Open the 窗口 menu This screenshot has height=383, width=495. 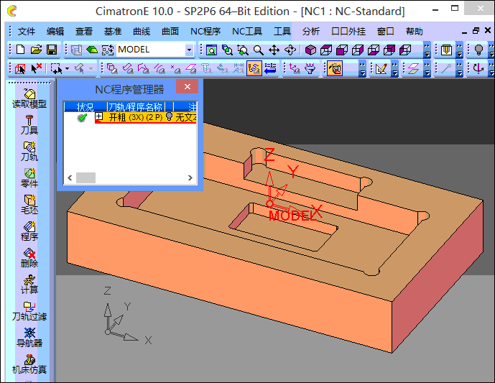(x=386, y=32)
